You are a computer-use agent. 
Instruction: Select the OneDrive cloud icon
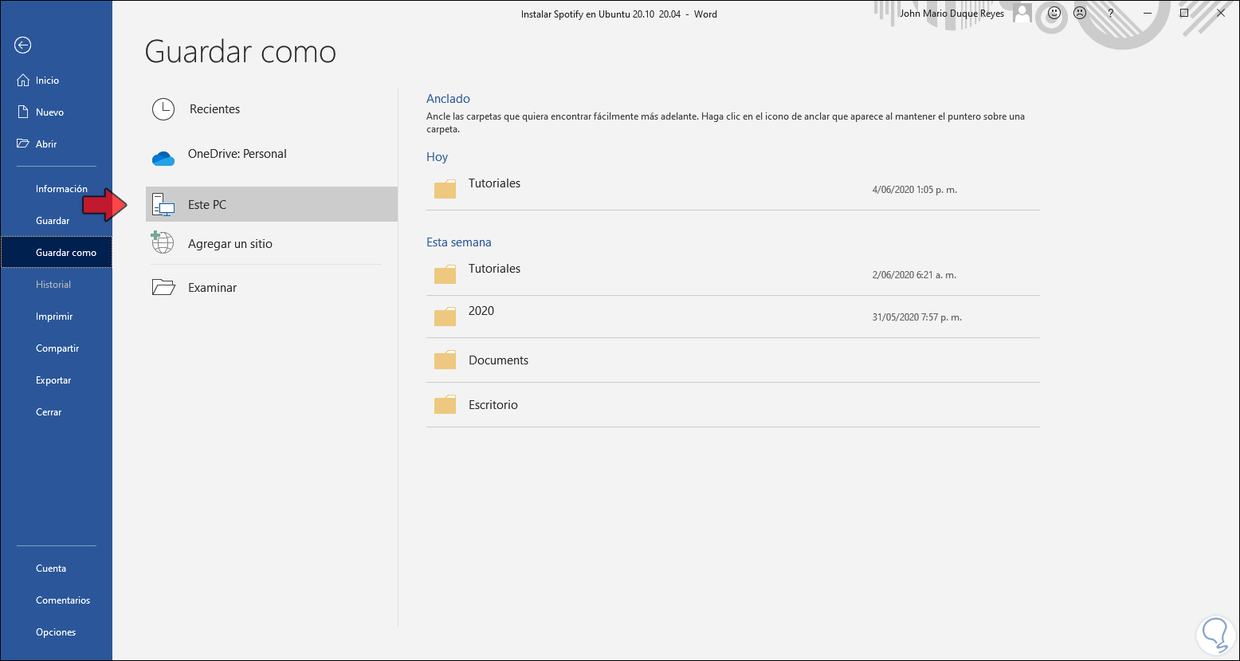point(163,158)
